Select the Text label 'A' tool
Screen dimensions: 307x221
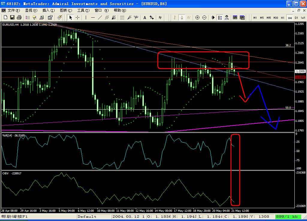[x=145, y=18]
